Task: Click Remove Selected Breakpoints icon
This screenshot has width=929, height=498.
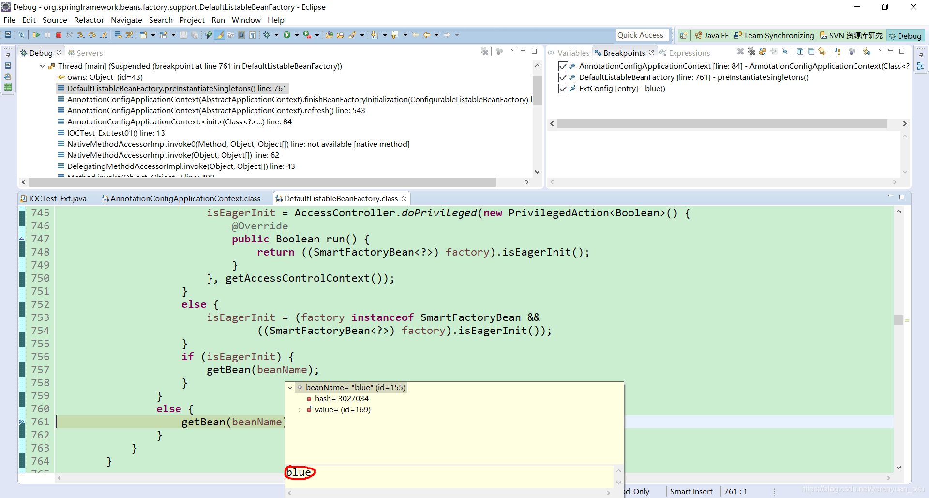Action: [x=740, y=51]
